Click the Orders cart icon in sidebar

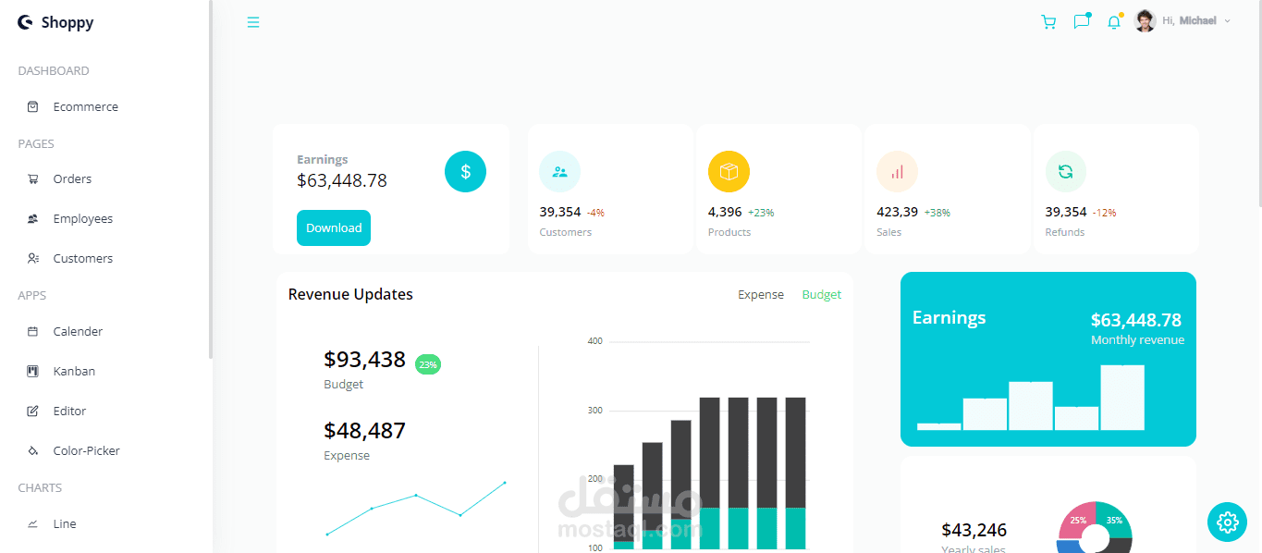(33, 178)
